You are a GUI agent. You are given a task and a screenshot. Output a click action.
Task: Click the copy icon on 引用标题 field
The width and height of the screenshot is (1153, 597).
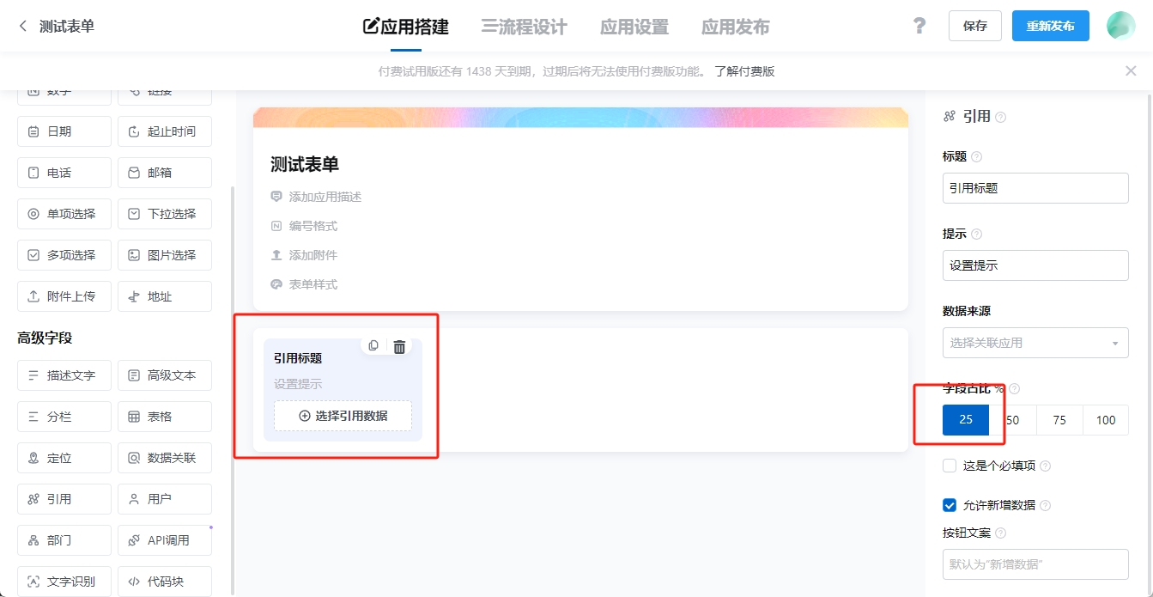point(373,346)
